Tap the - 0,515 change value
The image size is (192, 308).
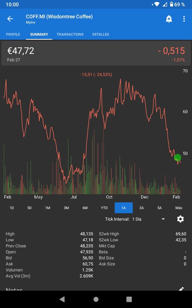171,51
